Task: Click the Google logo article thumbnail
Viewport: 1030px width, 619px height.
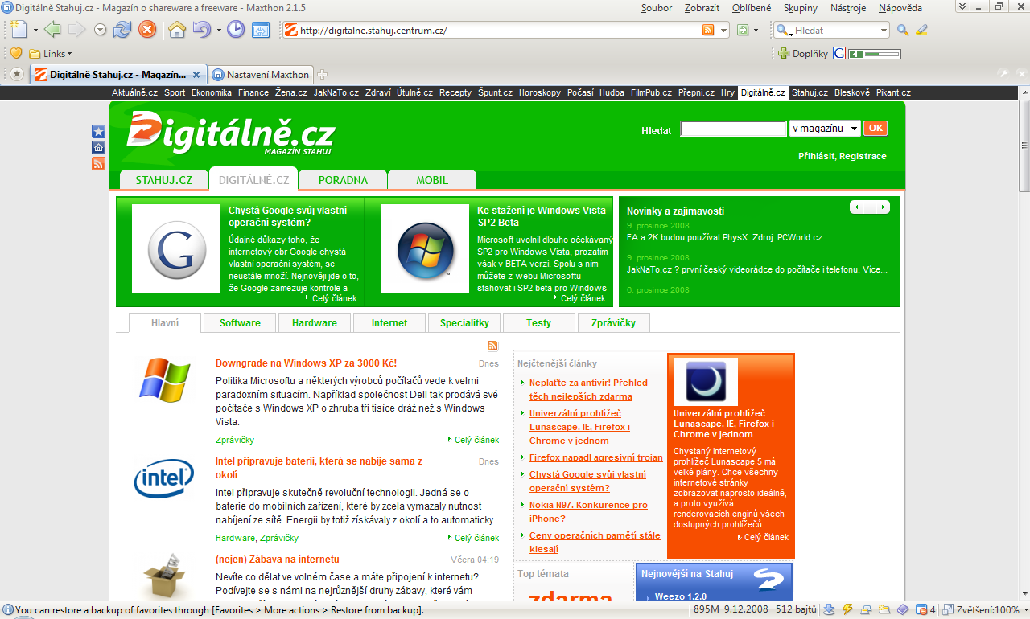Action: pos(176,248)
